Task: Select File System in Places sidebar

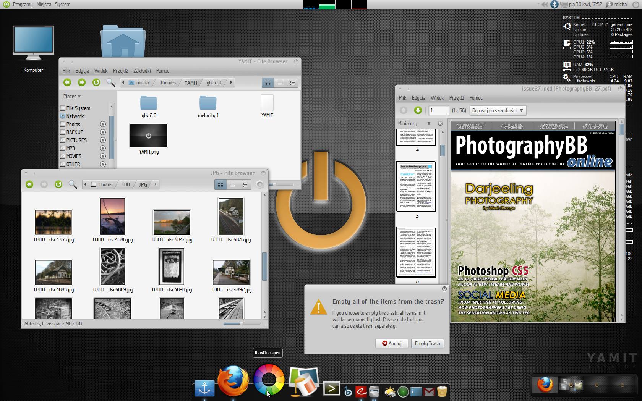Action: pyautogui.click(x=78, y=108)
